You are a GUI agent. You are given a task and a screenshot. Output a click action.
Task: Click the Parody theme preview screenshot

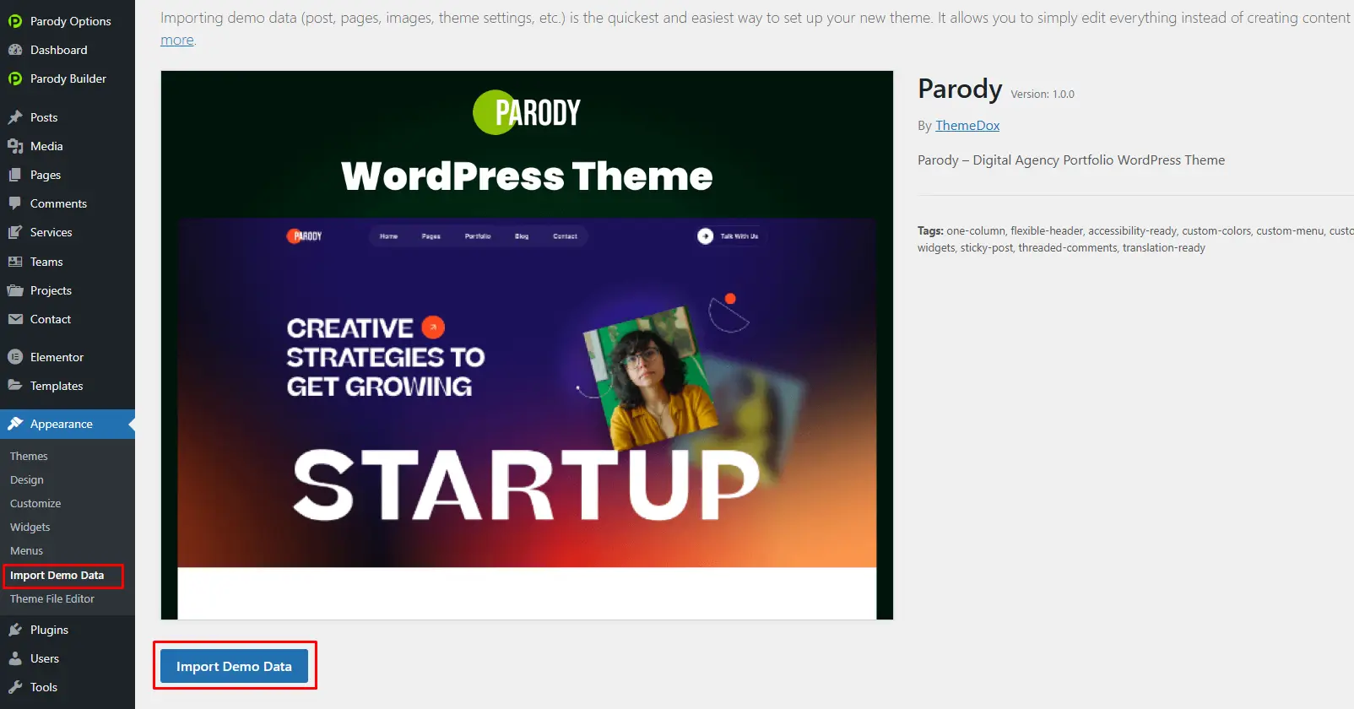coord(527,345)
